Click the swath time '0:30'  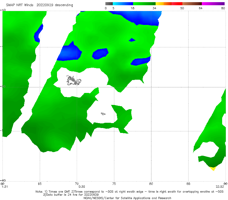82,187
